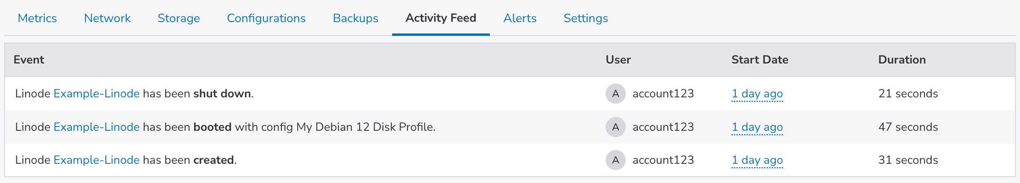
Task: Click the Event column header
Action: (29, 60)
